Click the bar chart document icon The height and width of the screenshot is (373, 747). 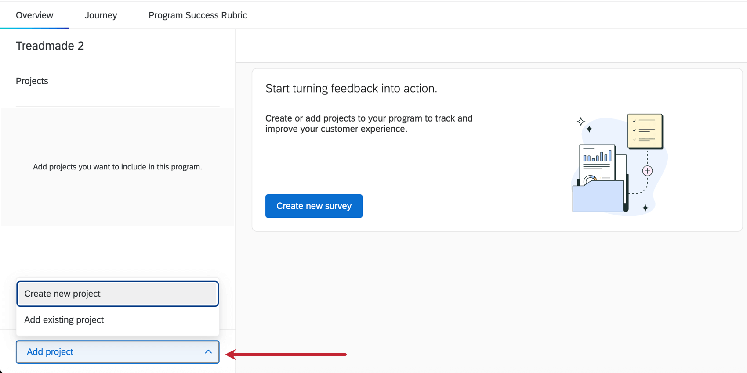(x=598, y=160)
